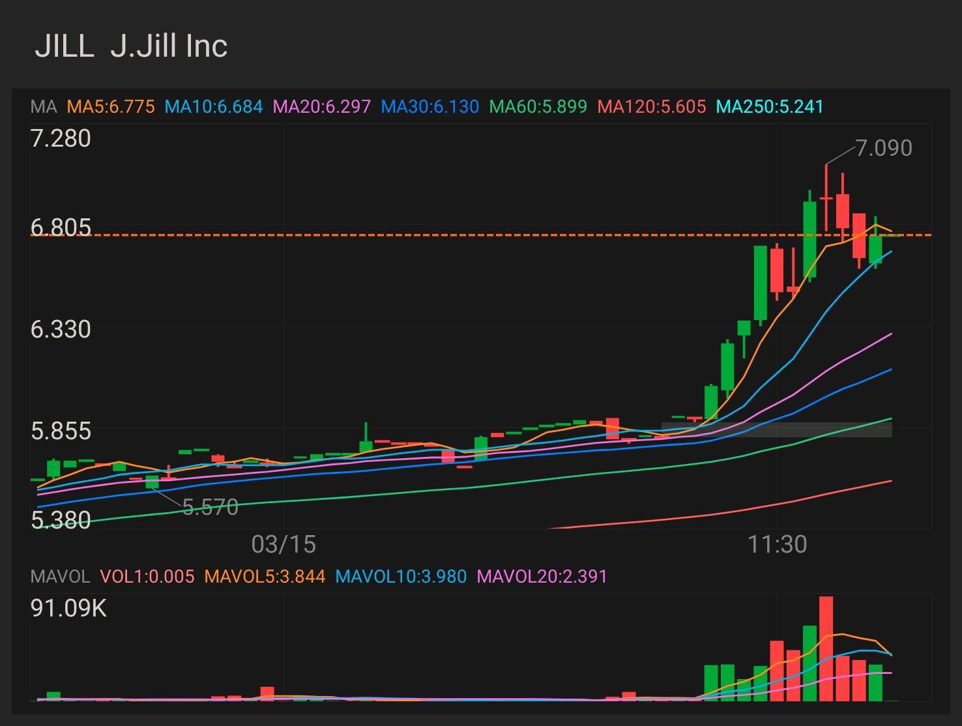This screenshot has height=726, width=962.
Task: Click the 11:30 time axis label
Action: (777, 544)
